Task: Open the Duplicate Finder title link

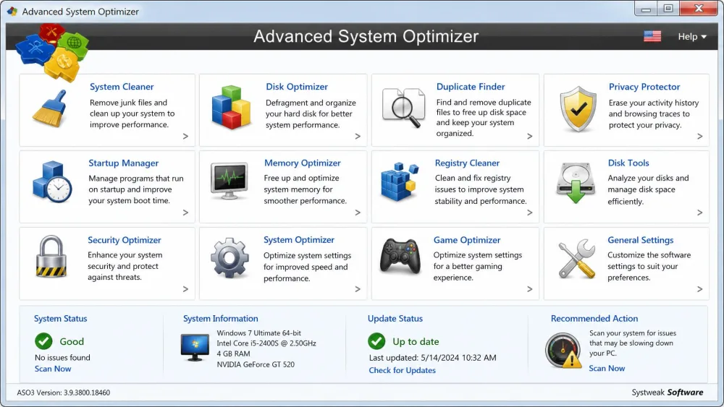Action: click(x=471, y=87)
